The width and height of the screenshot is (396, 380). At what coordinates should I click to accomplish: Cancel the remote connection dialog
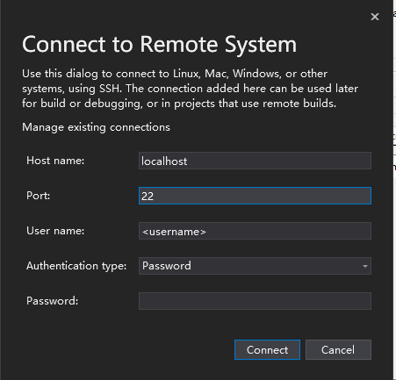pos(338,350)
